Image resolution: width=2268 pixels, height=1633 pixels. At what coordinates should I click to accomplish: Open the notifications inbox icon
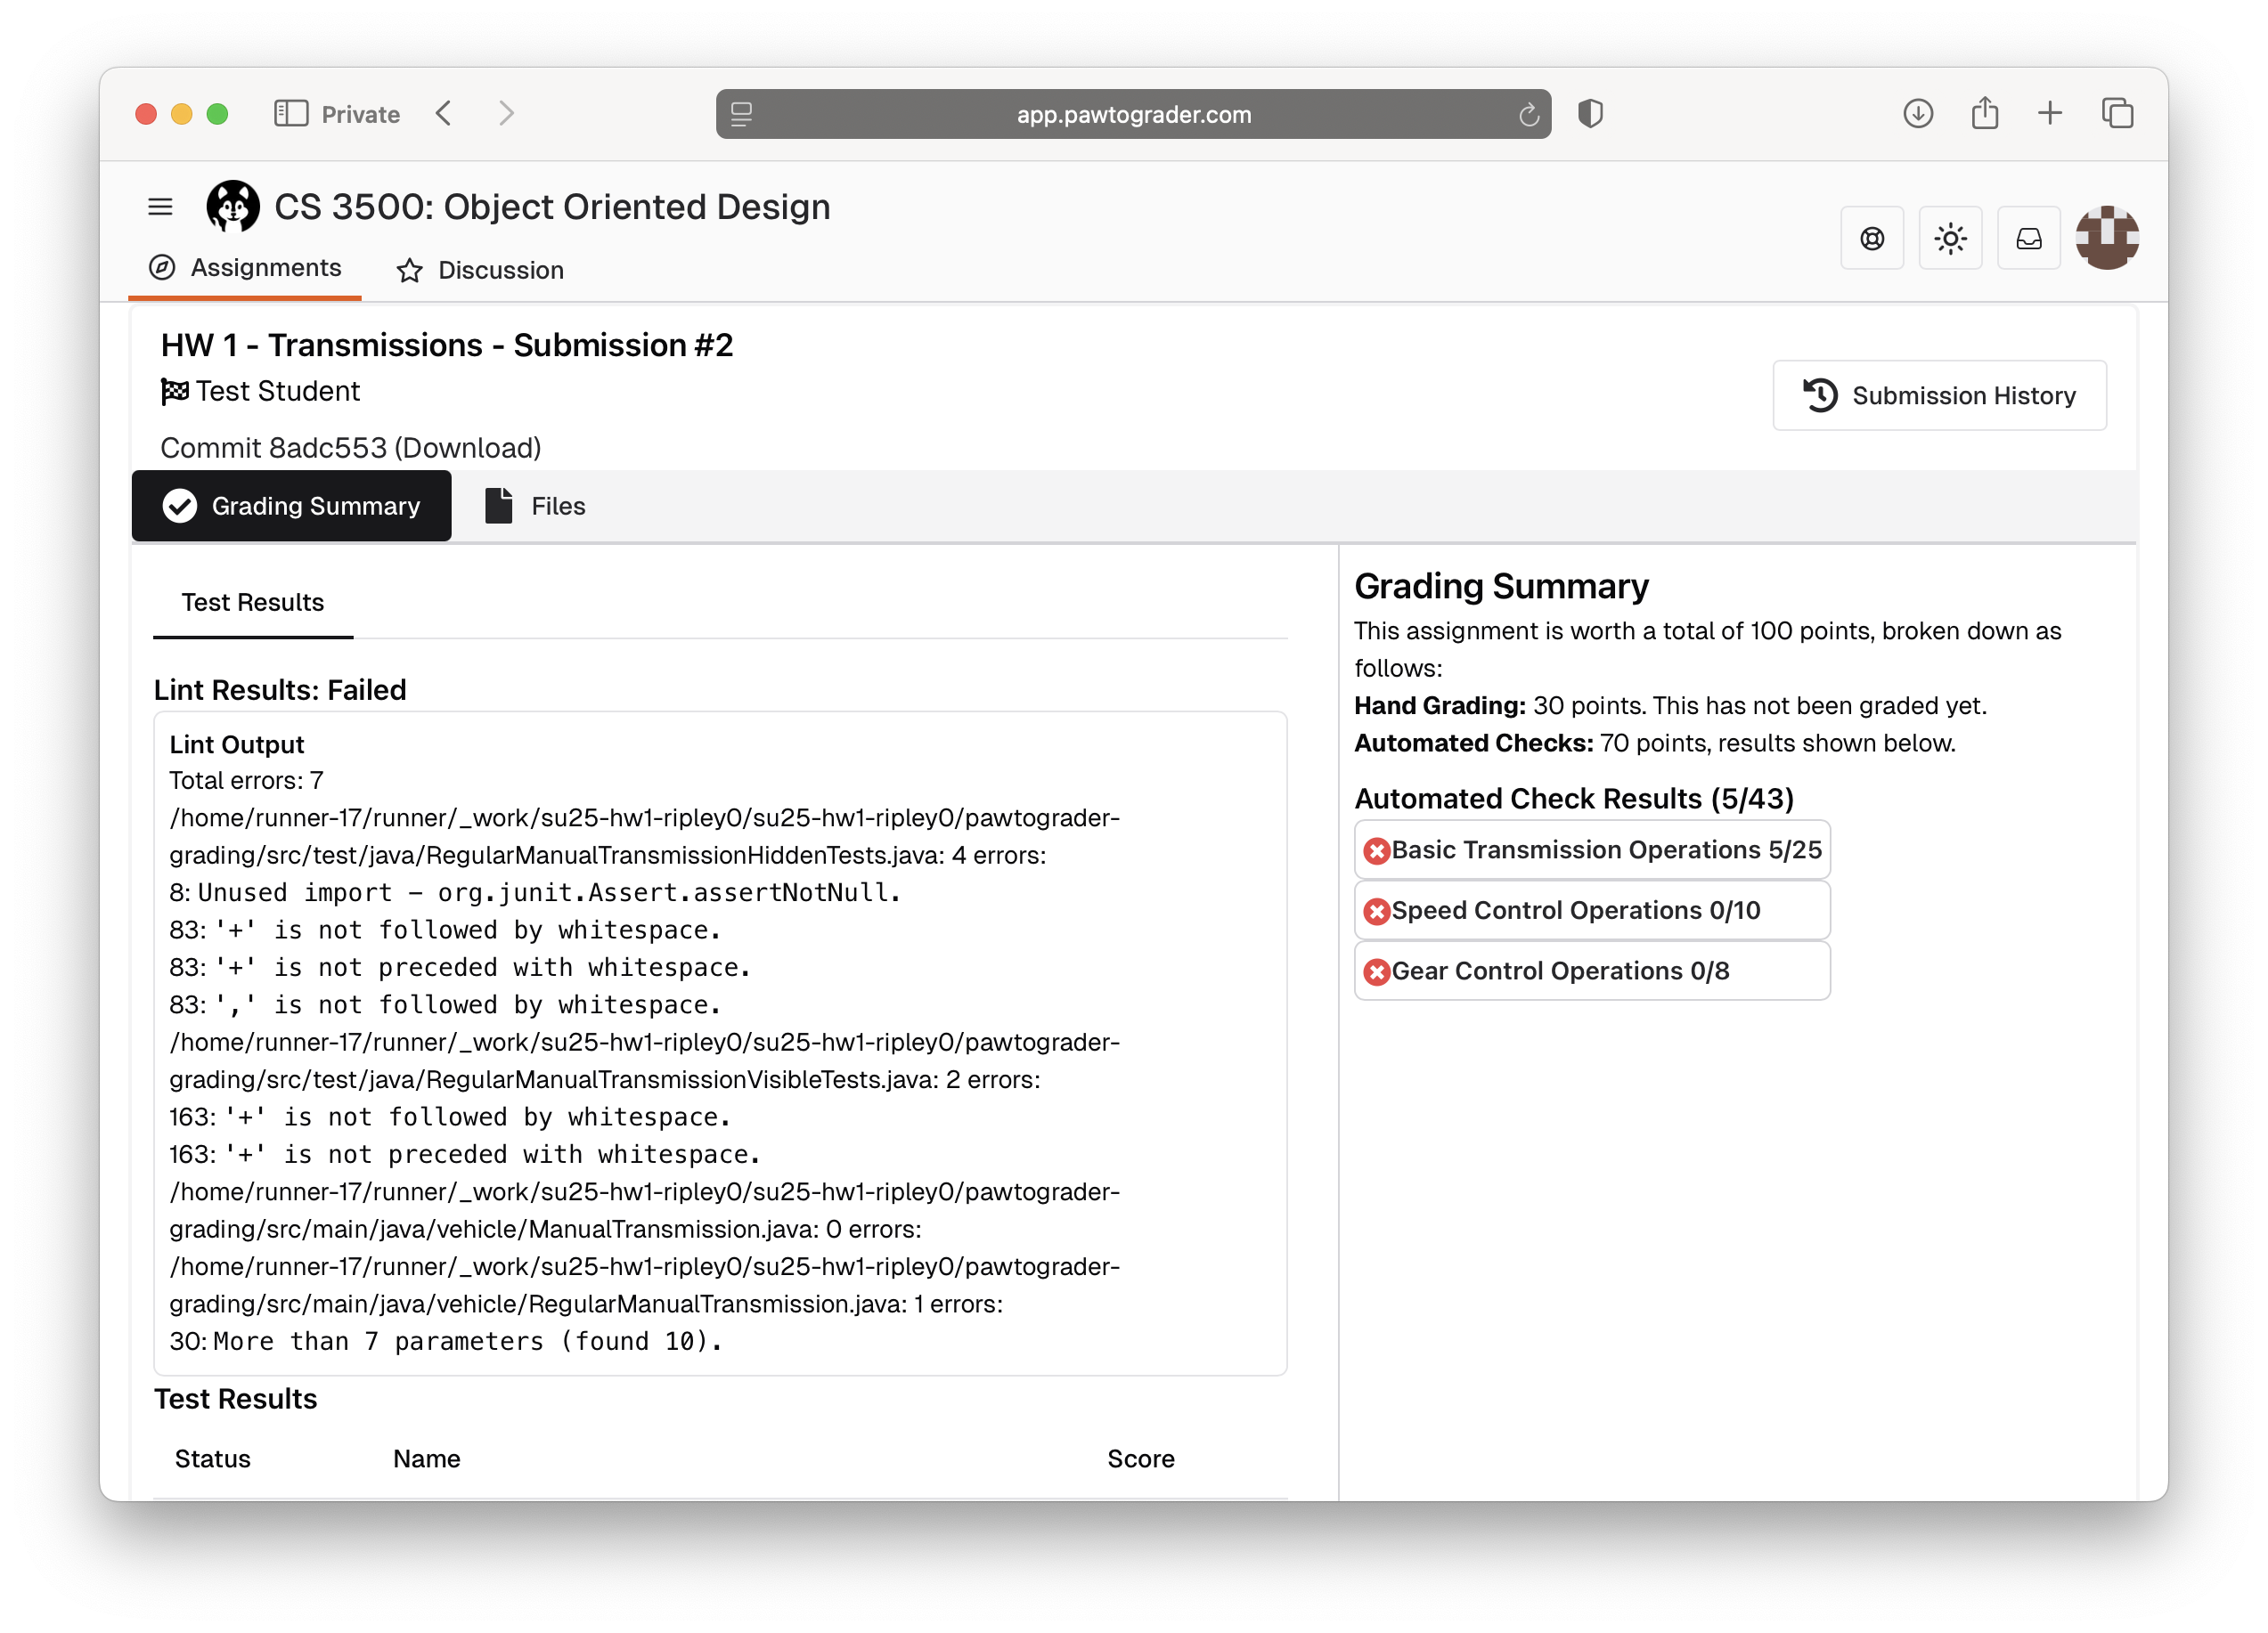pos(2028,238)
